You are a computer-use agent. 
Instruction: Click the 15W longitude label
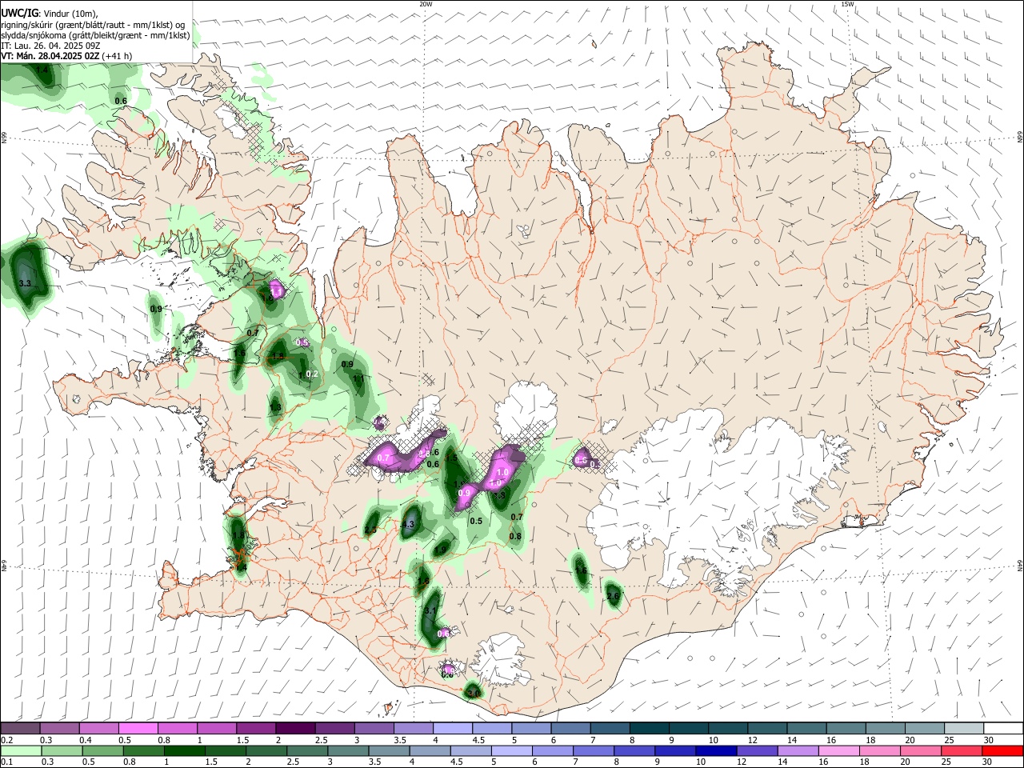click(847, 4)
